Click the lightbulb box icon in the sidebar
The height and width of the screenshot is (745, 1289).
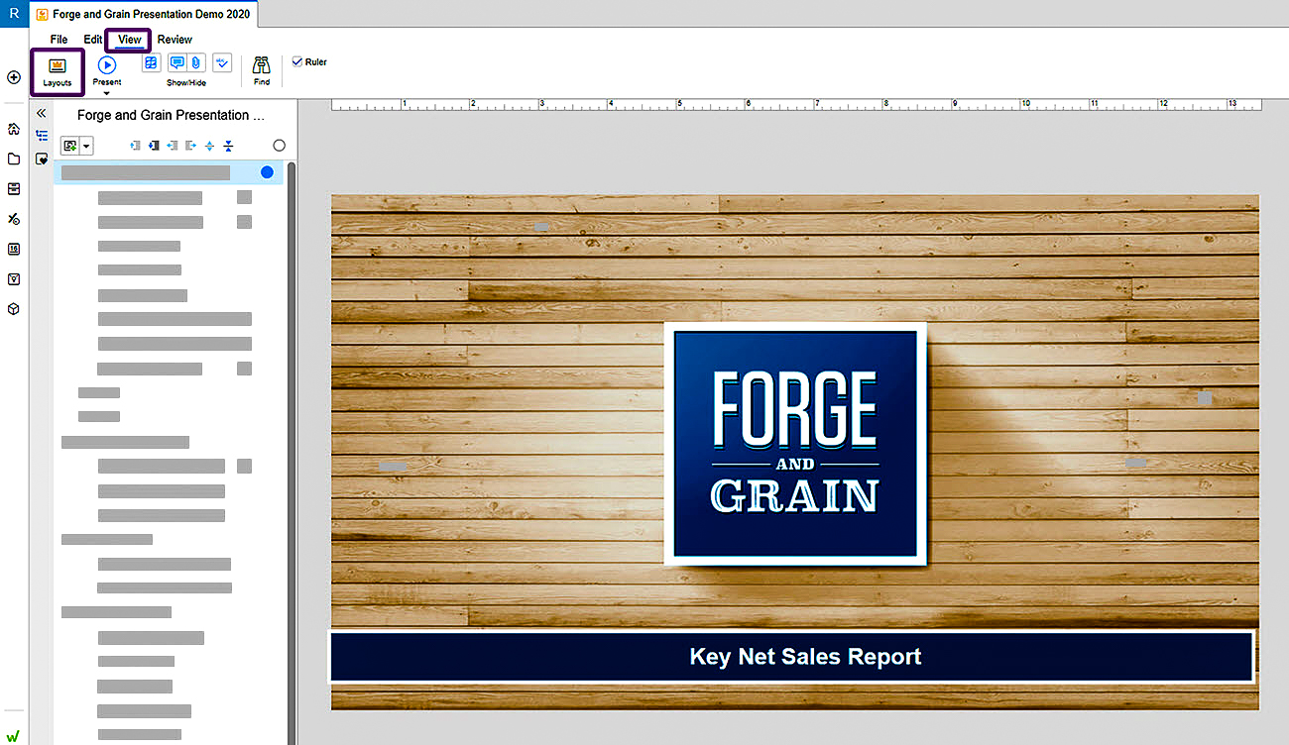[x=14, y=278]
